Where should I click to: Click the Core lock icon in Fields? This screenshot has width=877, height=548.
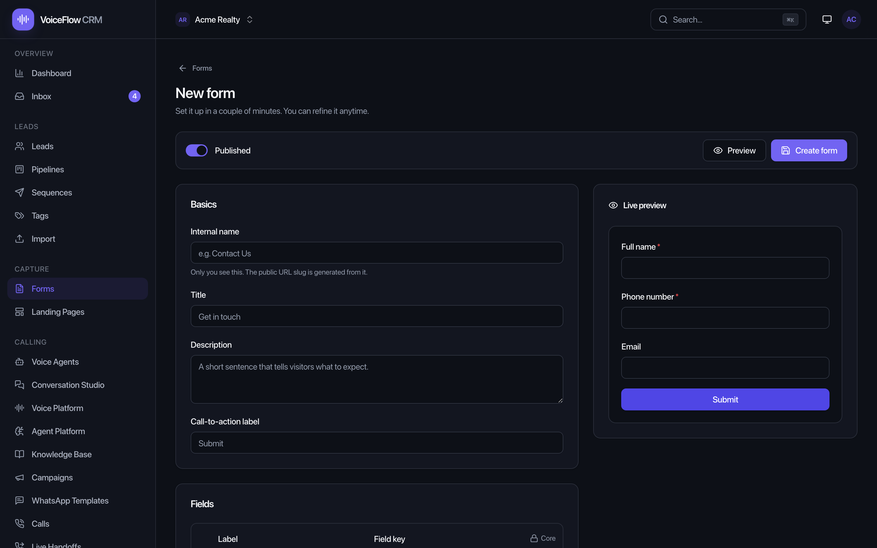point(534,538)
